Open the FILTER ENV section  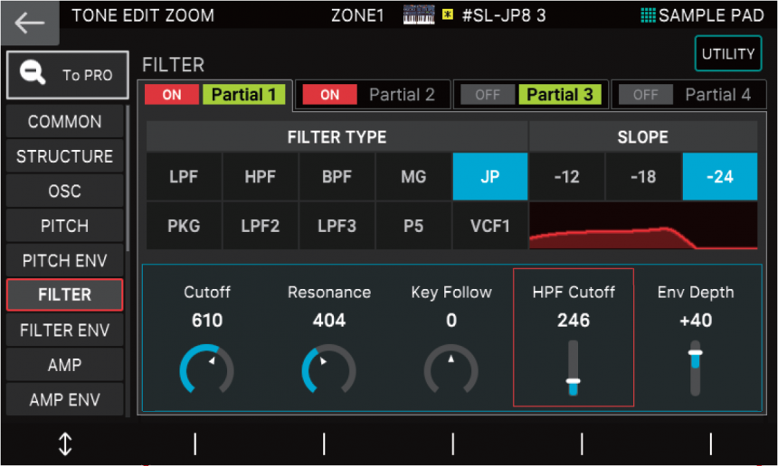click(x=65, y=330)
